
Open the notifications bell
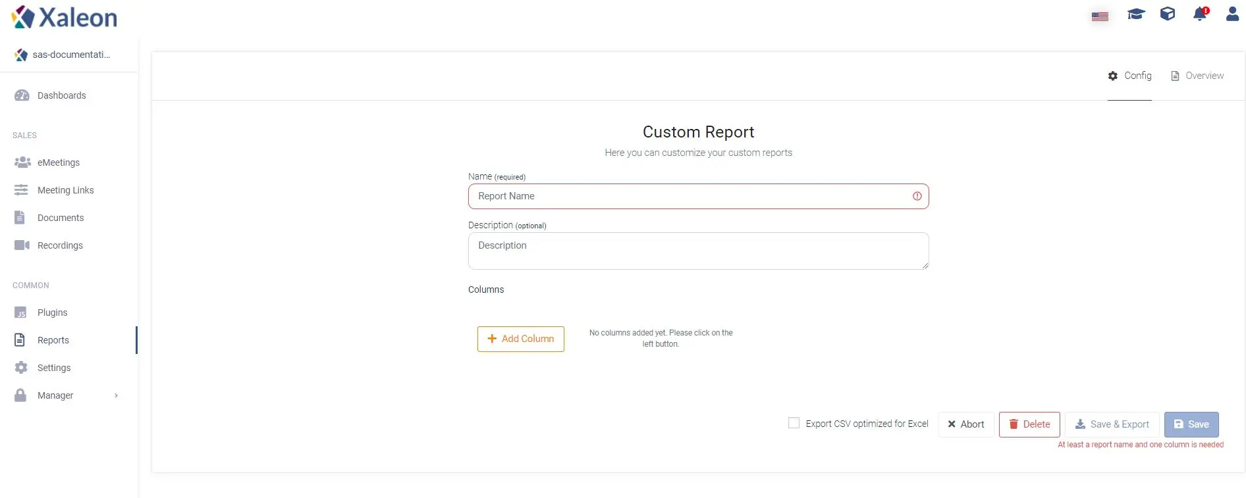(x=1200, y=14)
